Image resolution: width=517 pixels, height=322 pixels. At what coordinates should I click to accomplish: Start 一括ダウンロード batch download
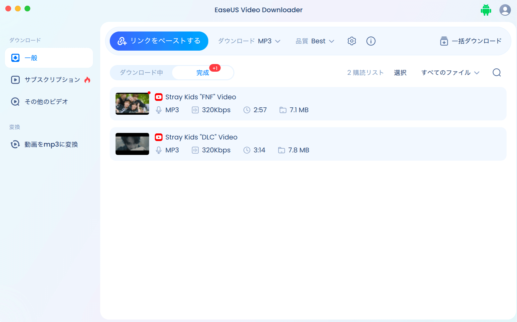(470, 41)
